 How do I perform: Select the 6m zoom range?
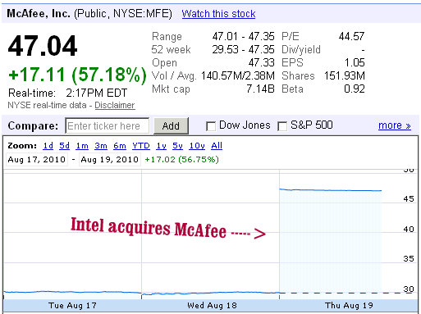click(120, 146)
